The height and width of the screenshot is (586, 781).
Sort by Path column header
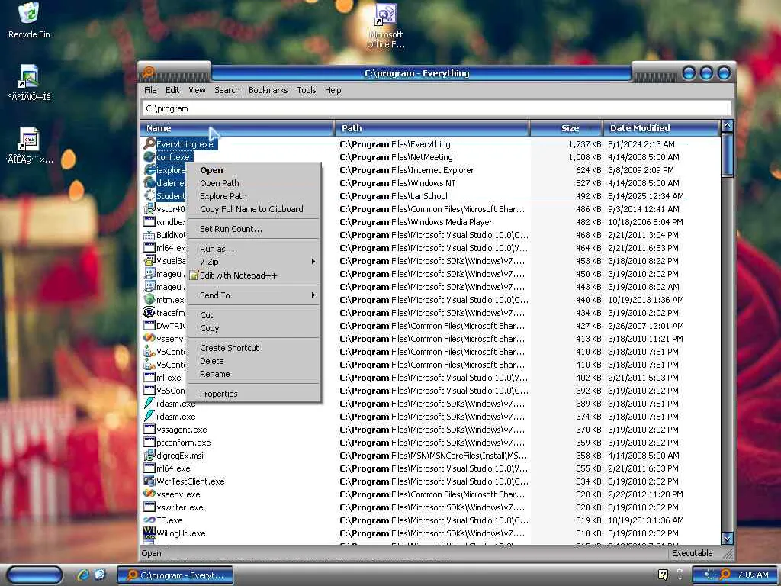pos(432,128)
